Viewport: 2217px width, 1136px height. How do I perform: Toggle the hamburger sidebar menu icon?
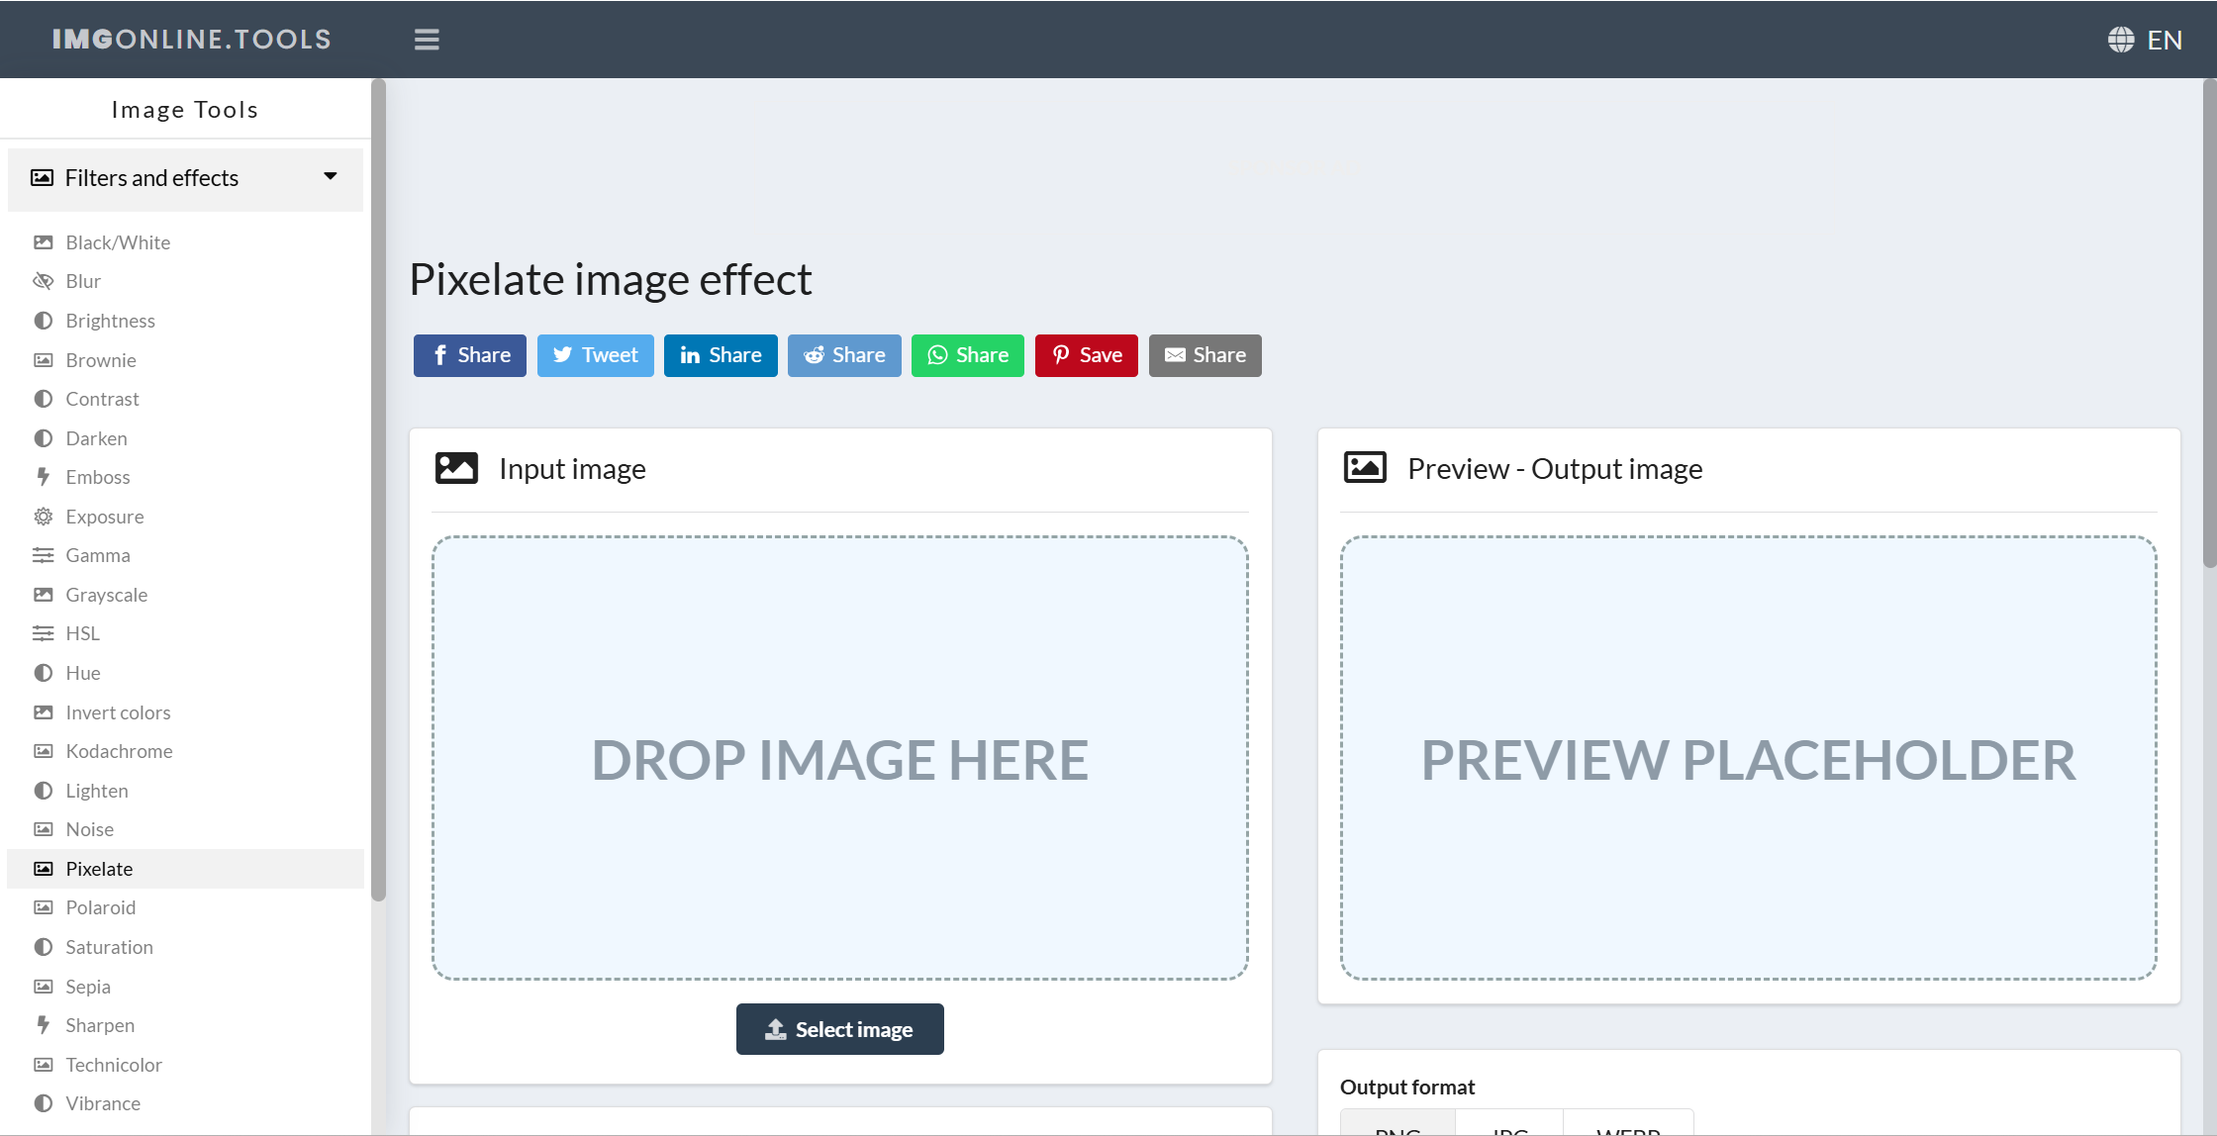(427, 40)
